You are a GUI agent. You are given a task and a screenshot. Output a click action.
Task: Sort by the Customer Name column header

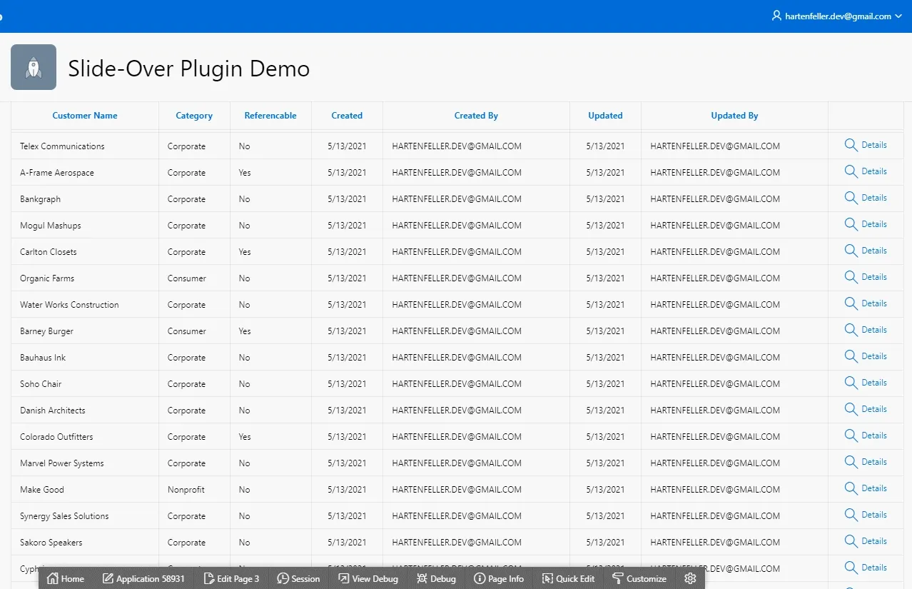point(84,115)
